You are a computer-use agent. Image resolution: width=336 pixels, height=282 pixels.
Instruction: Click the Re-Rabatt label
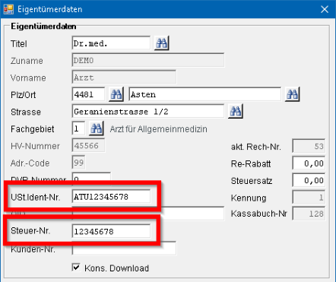tap(251, 163)
